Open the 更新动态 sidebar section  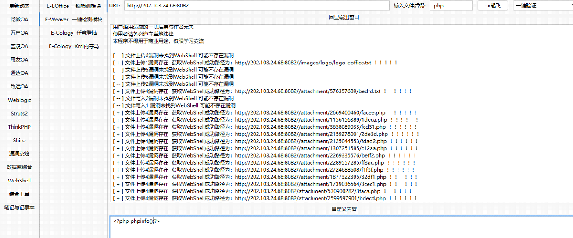pos(19,6)
